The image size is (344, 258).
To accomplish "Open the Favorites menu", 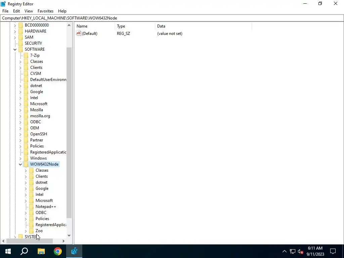I will point(45,11).
